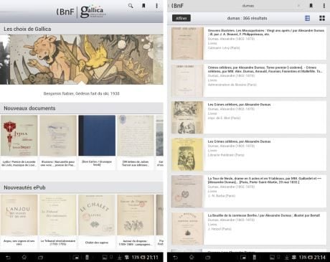Tap Android back button on home screen

[8, 258]
